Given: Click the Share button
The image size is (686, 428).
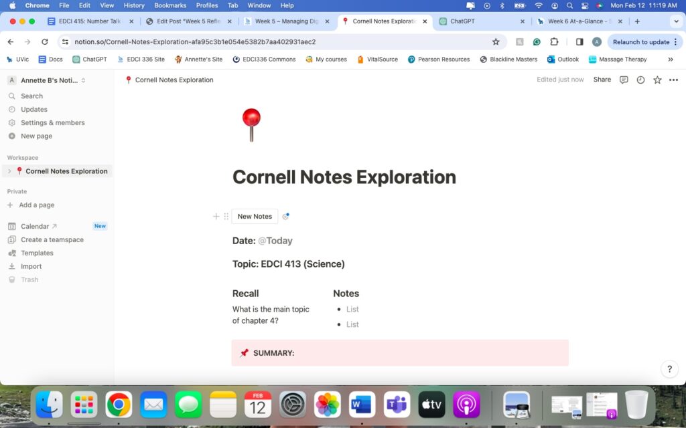Looking at the screenshot, I should 602,80.
